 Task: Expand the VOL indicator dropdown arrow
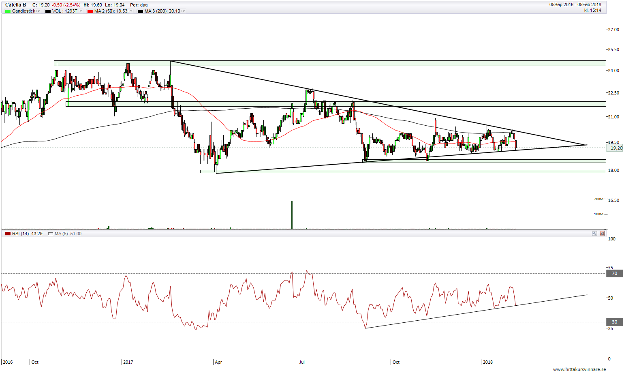tap(81, 11)
